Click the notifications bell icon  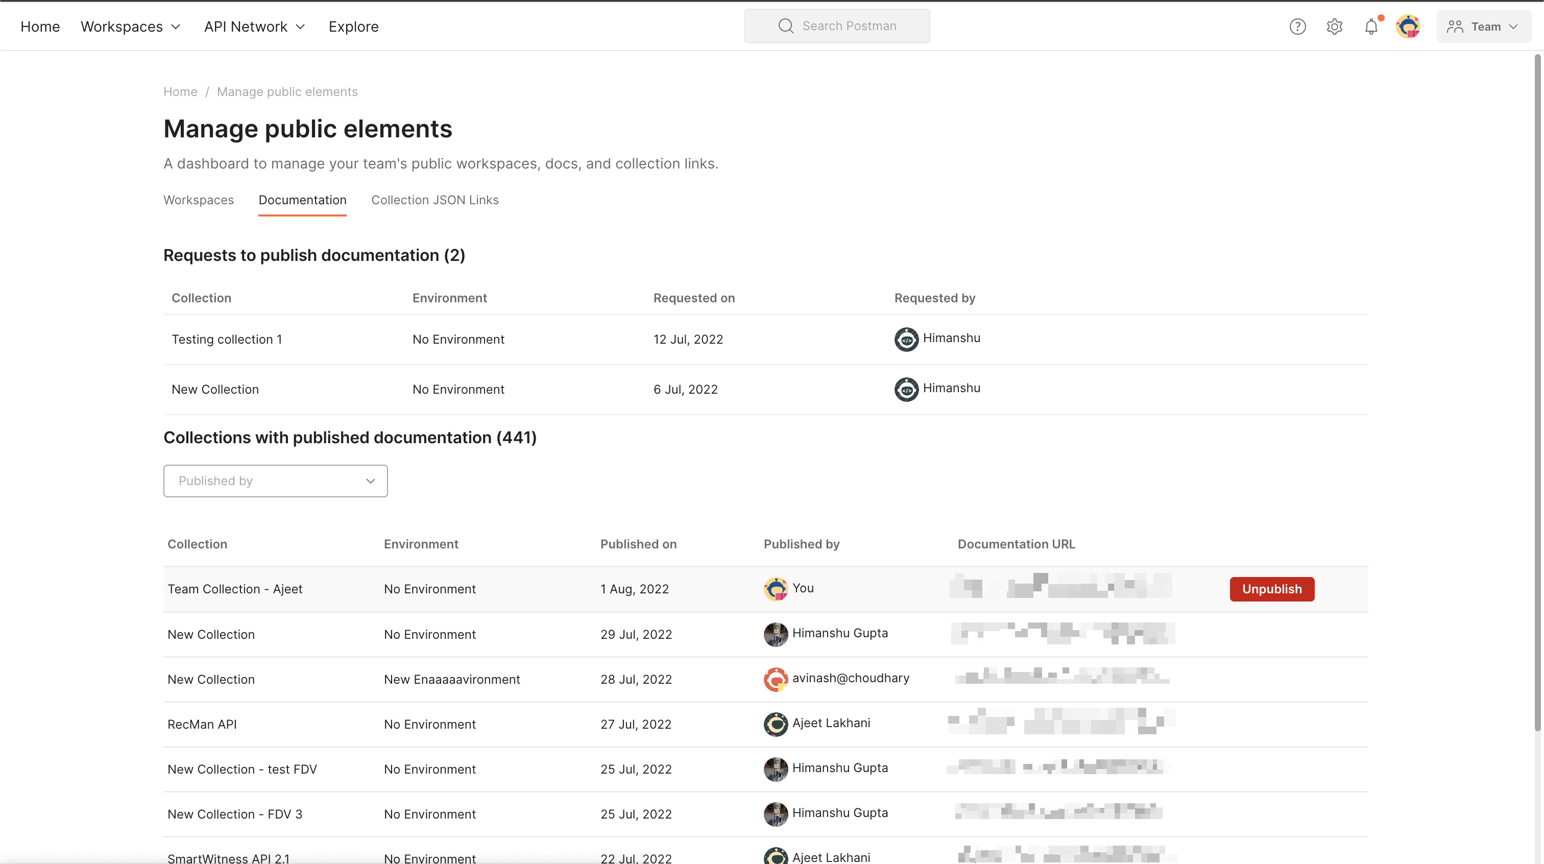tap(1371, 26)
